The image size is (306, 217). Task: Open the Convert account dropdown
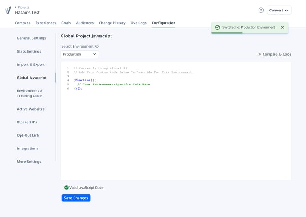click(279, 11)
